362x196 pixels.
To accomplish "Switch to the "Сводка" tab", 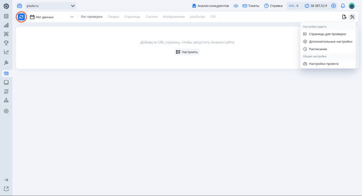I will (x=114, y=17).
